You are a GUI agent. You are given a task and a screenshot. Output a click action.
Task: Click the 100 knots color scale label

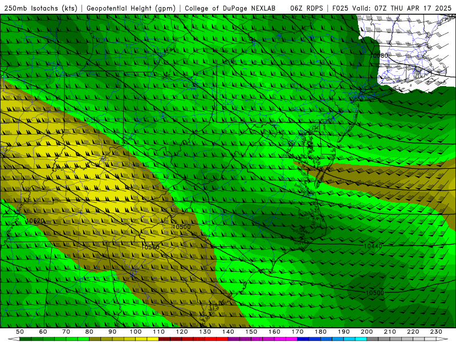tap(136, 332)
